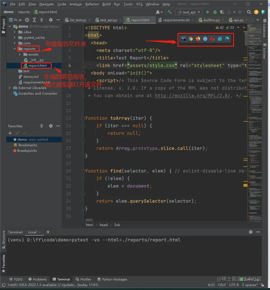Select opened file locate target icon
This screenshot has height=290, width=270.
click(x=27, y=20)
